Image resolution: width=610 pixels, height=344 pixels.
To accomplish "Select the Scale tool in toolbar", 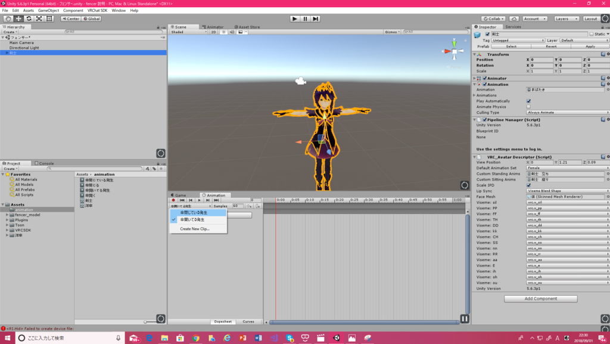I will click(39, 18).
